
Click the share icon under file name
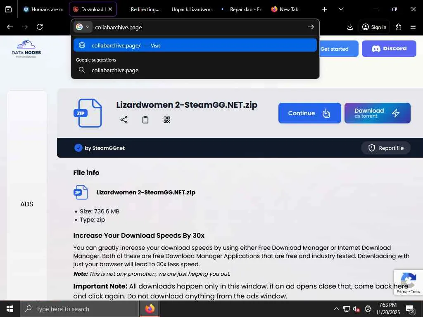[124, 120]
